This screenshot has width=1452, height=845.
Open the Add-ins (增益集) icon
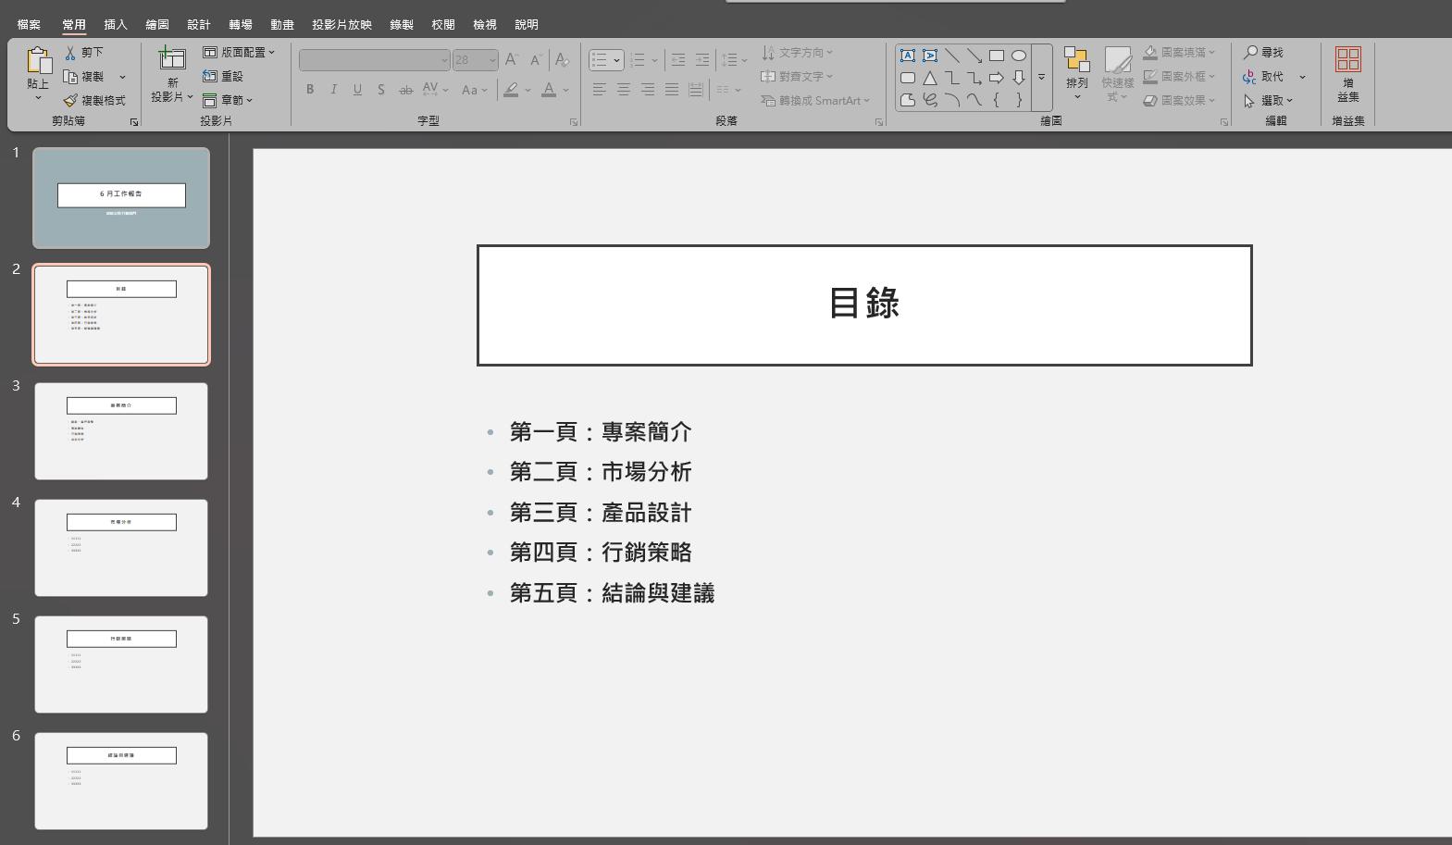point(1348,60)
